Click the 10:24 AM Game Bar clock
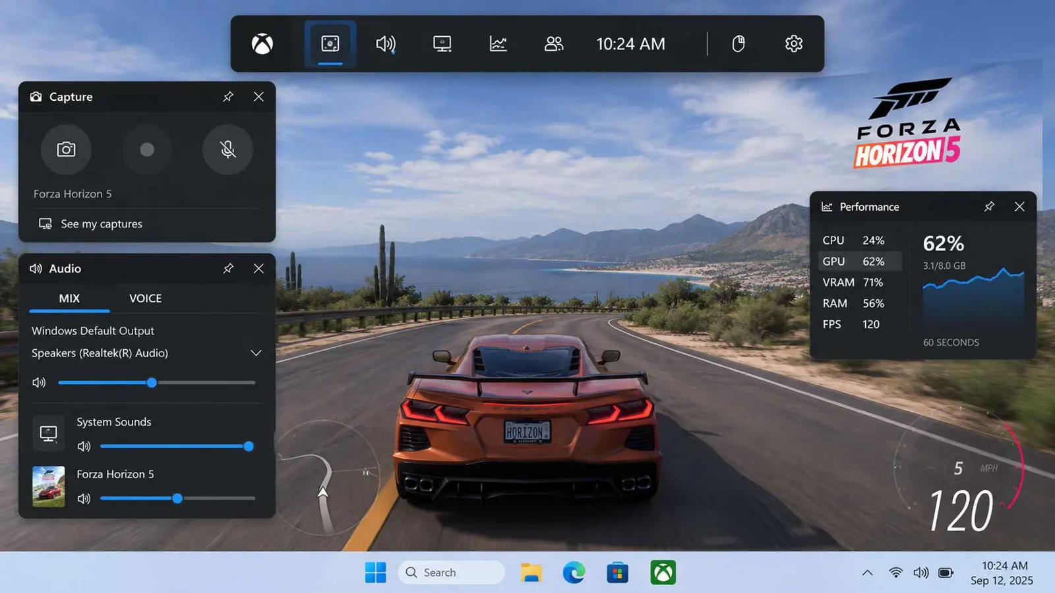The image size is (1055, 593). [630, 44]
